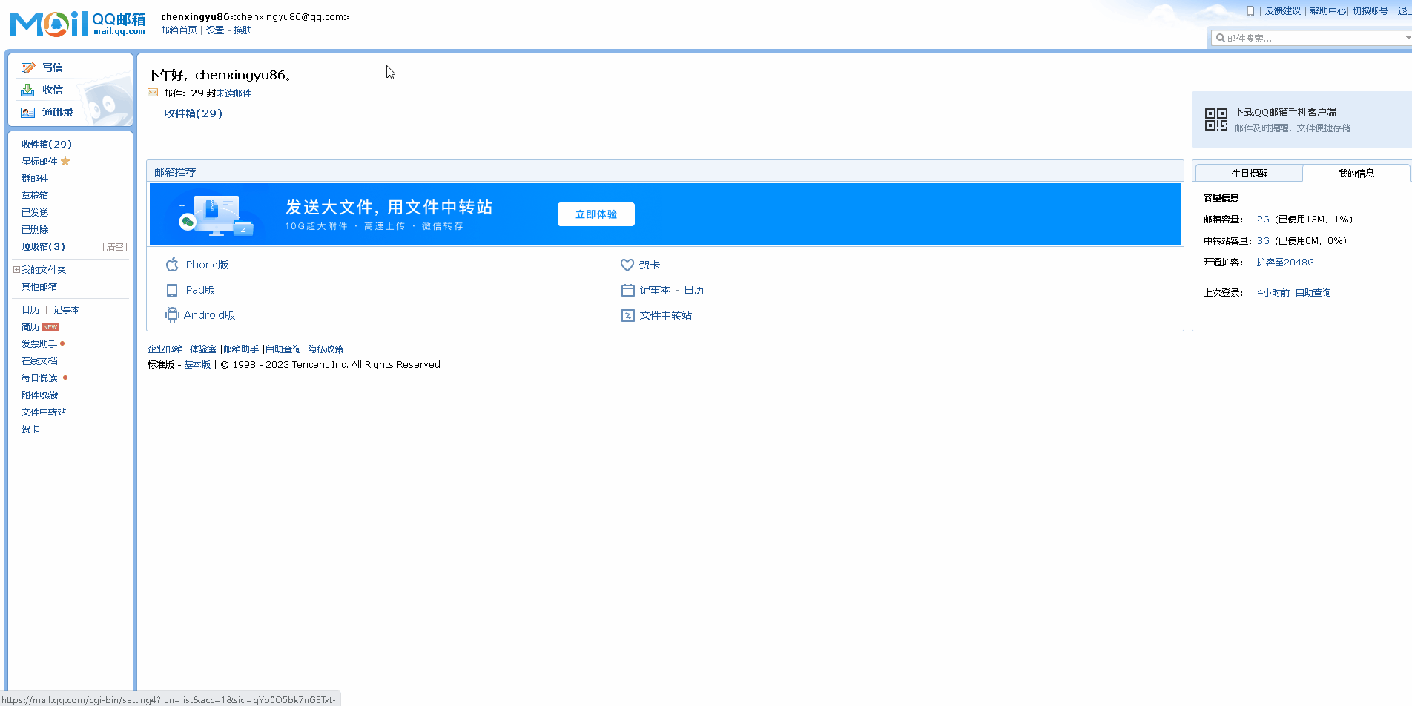Image resolution: width=1412 pixels, height=706 pixels.
Task: Switch to the 生日提醒 tab
Action: pos(1249,173)
